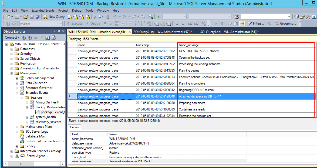
Task: Switch to the SQLQuery2.sql tab
Action: pos(163,32)
